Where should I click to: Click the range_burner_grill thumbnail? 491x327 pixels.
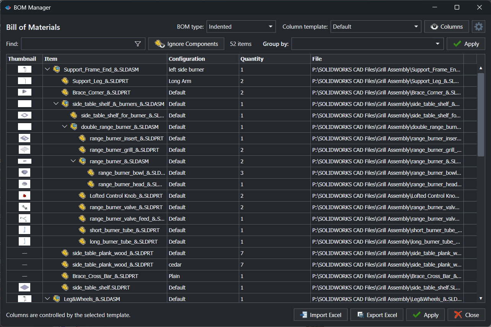[x=24, y=150]
